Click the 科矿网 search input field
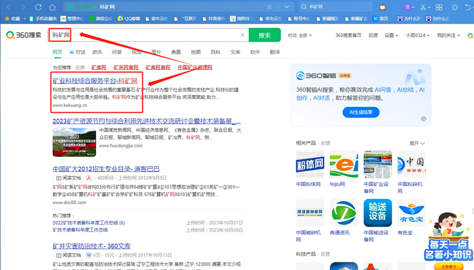The width and height of the screenshot is (474, 270). [x=148, y=35]
